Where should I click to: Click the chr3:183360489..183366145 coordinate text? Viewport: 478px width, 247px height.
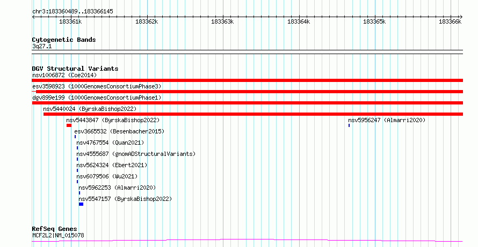pyautogui.click(x=73, y=12)
